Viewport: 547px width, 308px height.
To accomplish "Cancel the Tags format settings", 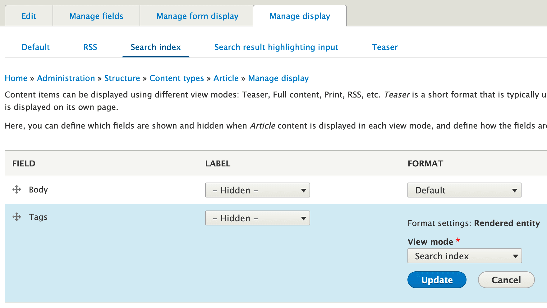I will point(506,280).
